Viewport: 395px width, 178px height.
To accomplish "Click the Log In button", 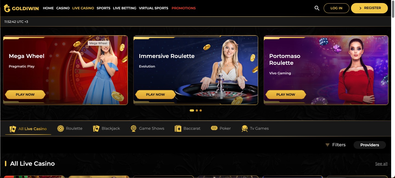I will pyautogui.click(x=336, y=8).
